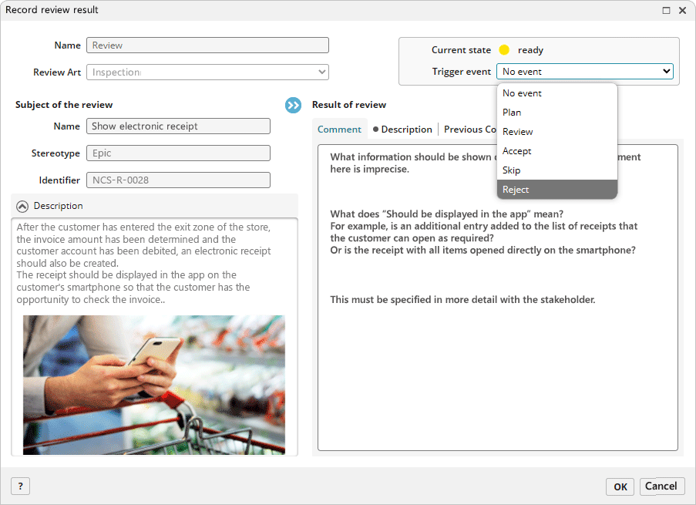Viewport: 696px width, 505px height.
Task: Choose Review from the dropdown list
Action: [556, 132]
